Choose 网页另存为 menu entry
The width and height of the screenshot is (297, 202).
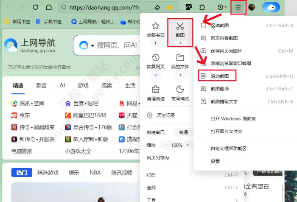pyautogui.click(x=158, y=158)
